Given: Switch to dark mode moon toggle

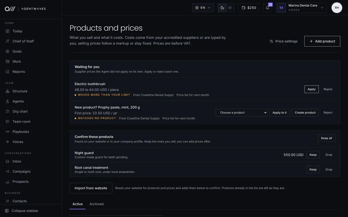Looking at the screenshot, I should (x=222, y=8).
